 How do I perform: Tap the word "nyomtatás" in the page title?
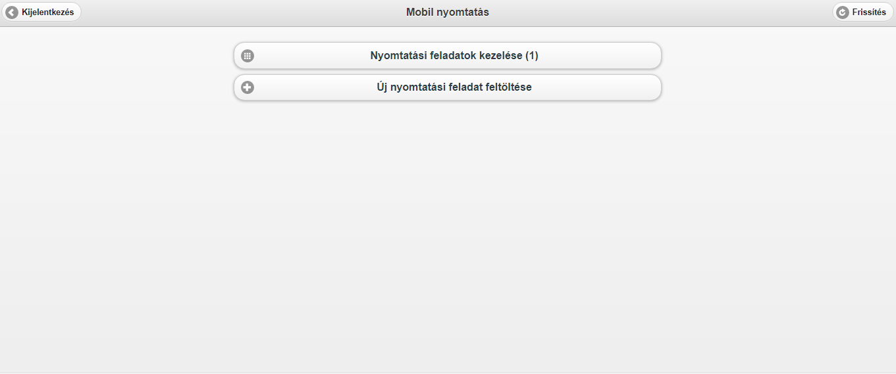point(463,12)
